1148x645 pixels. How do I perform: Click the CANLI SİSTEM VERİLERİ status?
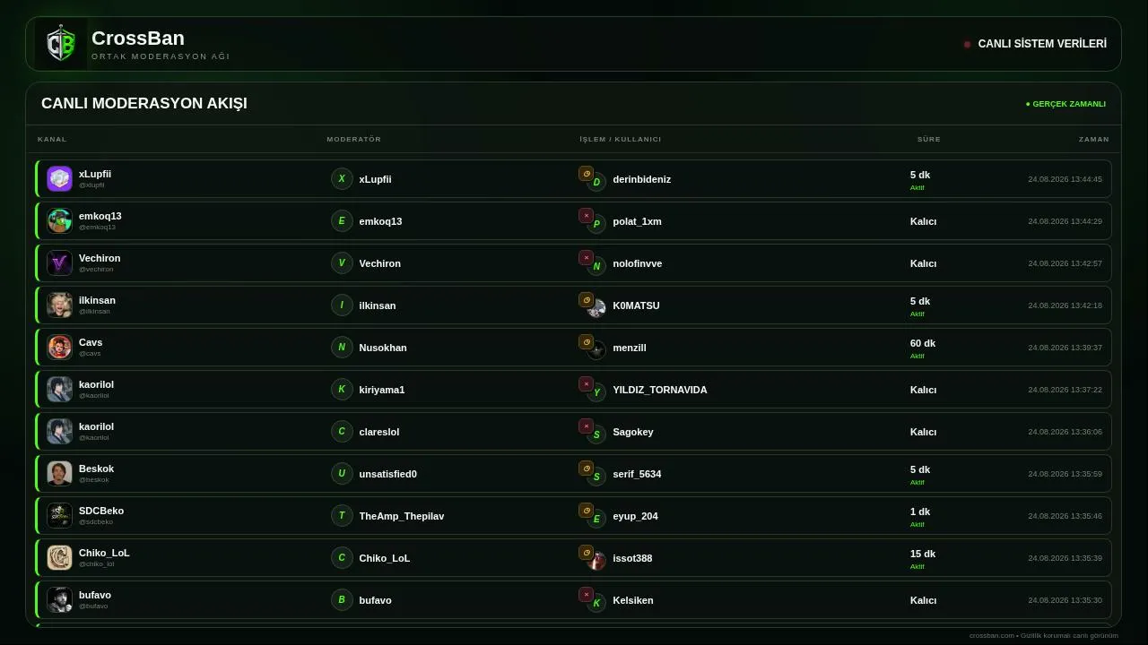pyautogui.click(x=1035, y=44)
